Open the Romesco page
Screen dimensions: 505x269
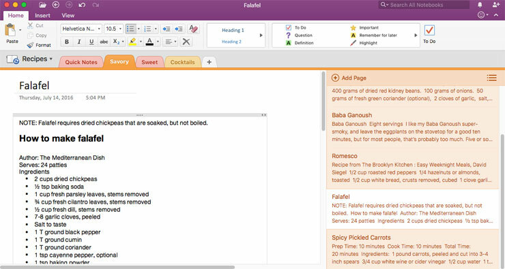tap(413, 168)
